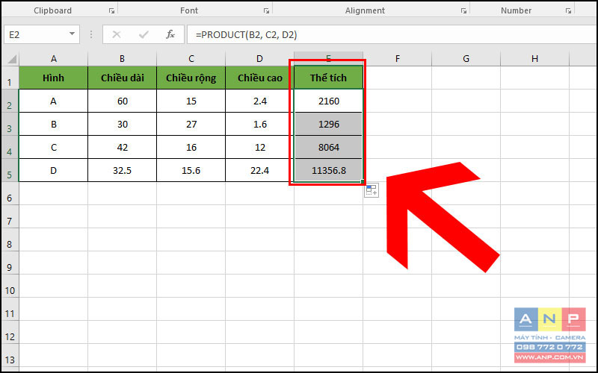Viewport: 598px width, 373px height.
Task: Open the Insert Function fx dialog
Action: [170, 34]
